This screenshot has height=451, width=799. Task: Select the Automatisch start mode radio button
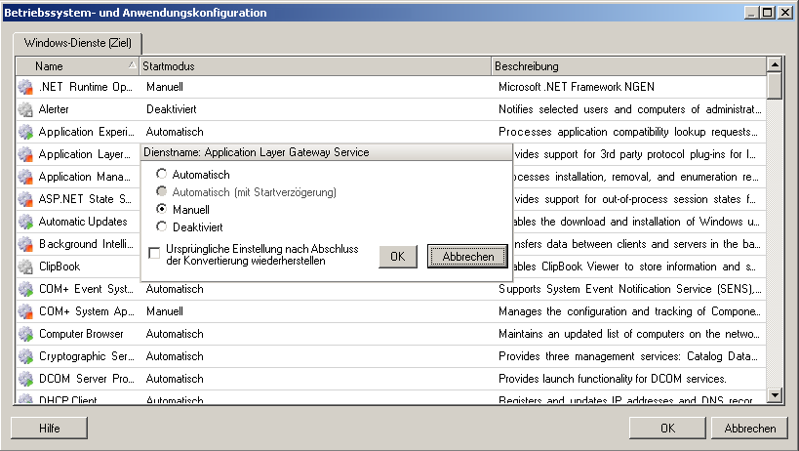coord(162,175)
